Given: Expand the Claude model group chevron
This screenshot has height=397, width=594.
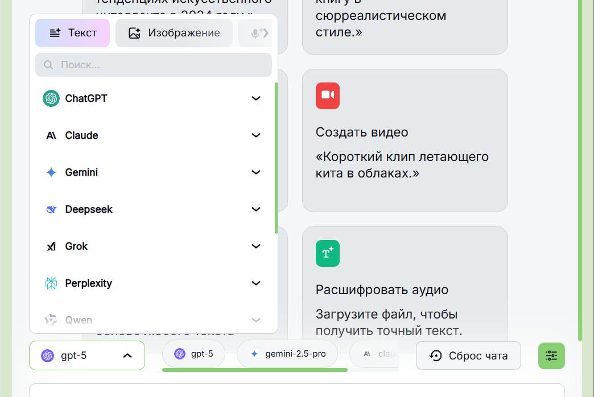Looking at the screenshot, I should click(256, 135).
